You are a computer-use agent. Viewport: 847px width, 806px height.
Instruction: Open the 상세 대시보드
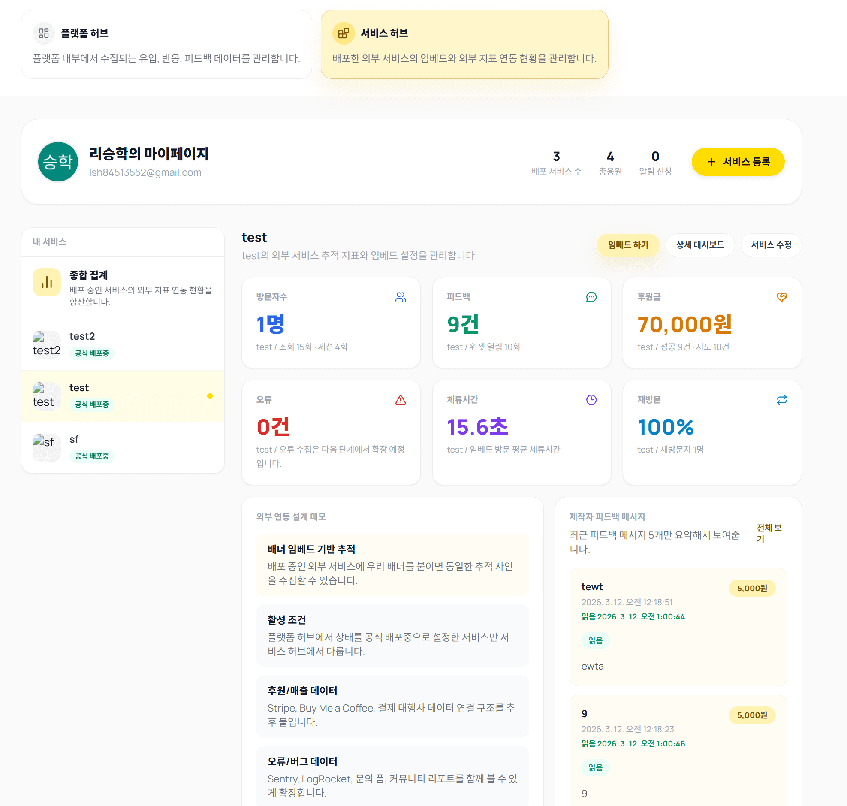[x=699, y=245]
